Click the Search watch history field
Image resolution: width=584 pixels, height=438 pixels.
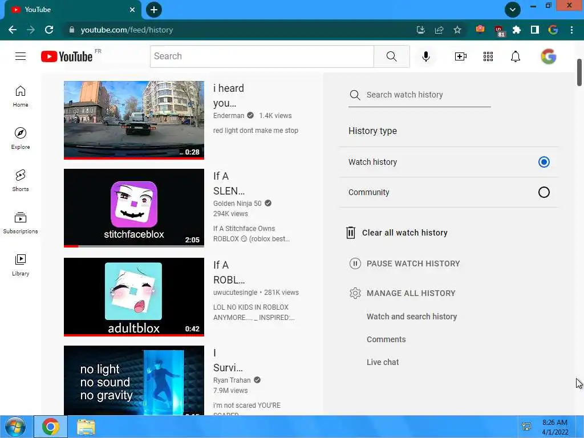420,95
